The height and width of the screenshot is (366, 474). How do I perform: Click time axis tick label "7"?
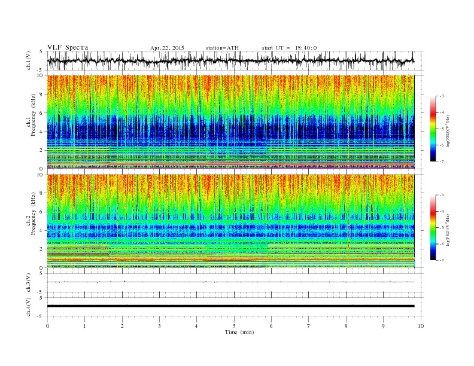click(309, 326)
